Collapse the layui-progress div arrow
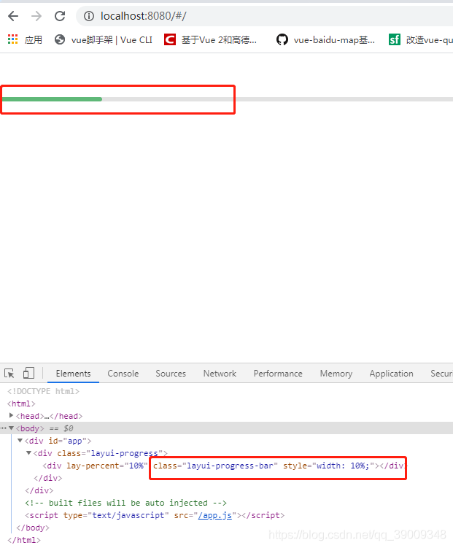 [x=28, y=453]
